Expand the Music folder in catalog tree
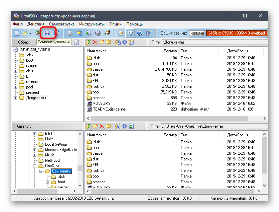 click(x=34, y=155)
